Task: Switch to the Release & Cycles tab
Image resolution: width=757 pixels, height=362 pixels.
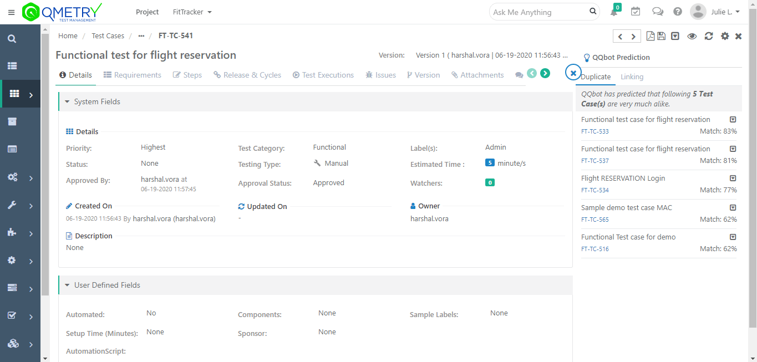Action: tap(247, 75)
